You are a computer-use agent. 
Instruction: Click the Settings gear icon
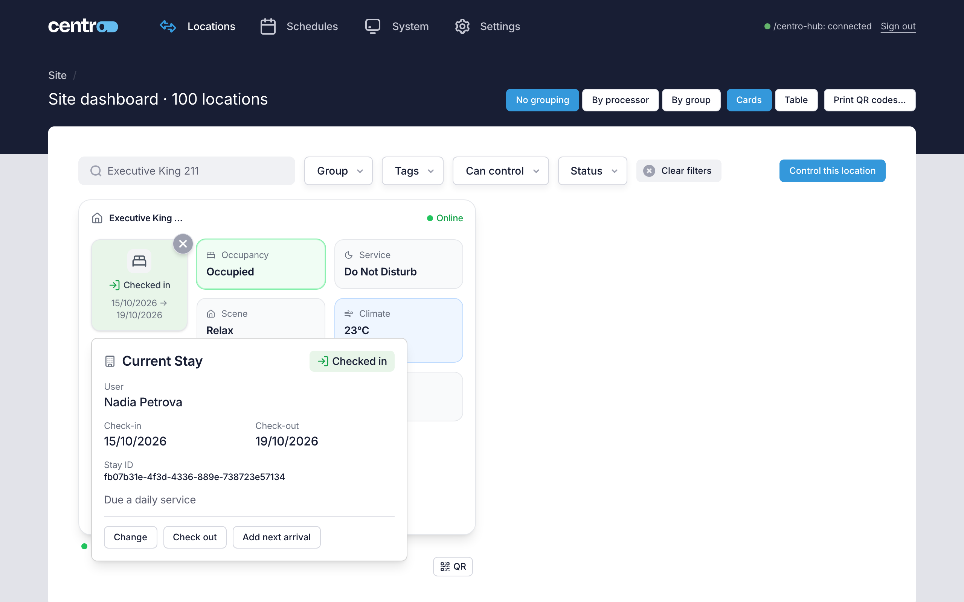(x=462, y=26)
